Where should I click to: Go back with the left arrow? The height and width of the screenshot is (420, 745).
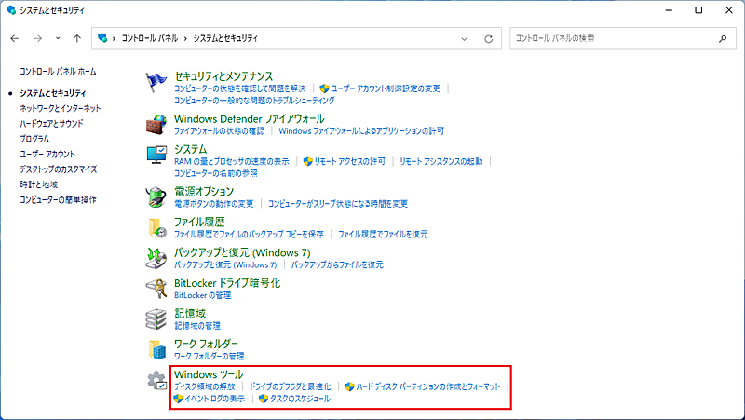coord(15,38)
